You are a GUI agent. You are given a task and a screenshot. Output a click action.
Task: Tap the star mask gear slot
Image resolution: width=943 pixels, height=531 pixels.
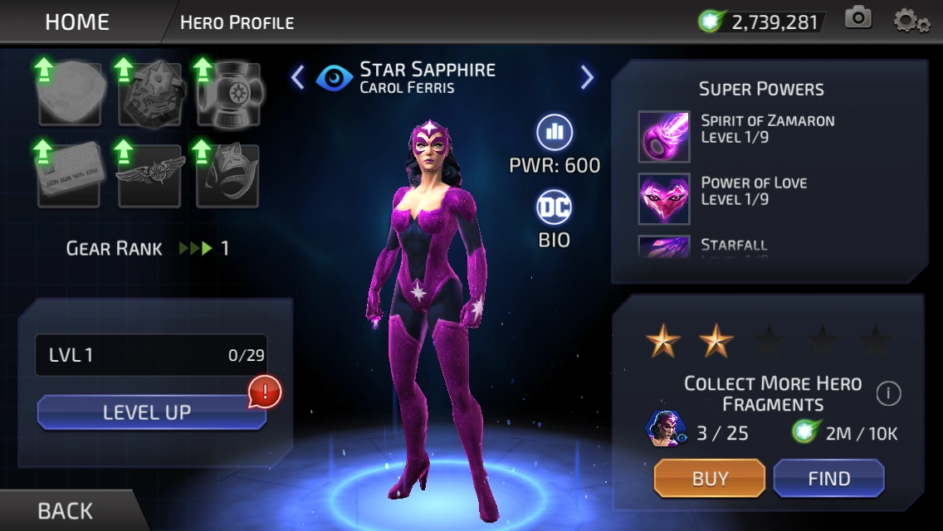228,176
